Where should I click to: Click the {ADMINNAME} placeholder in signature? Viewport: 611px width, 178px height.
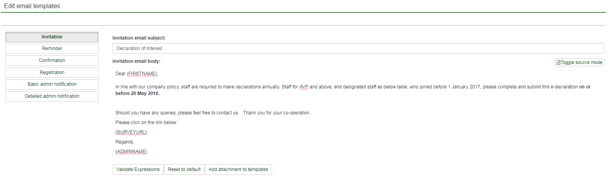(x=131, y=152)
